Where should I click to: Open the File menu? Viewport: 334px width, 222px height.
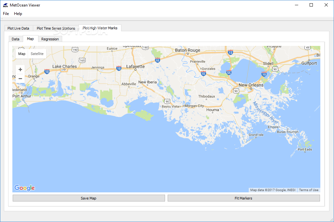click(x=6, y=14)
